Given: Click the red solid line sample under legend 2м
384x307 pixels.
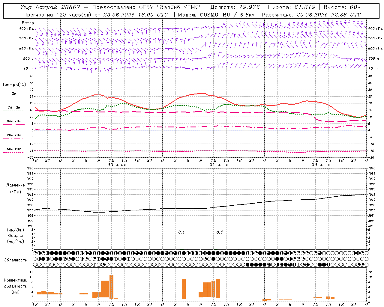Looking at the screenshot, I should tap(14, 97).
